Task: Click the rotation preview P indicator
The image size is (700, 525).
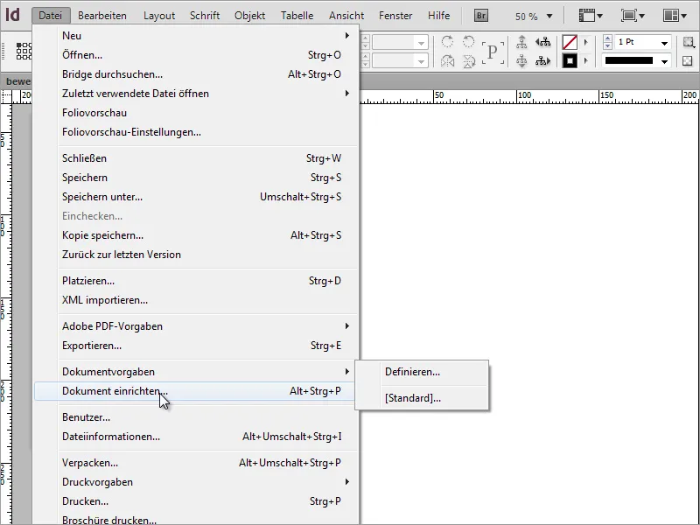Action: click(493, 52)
